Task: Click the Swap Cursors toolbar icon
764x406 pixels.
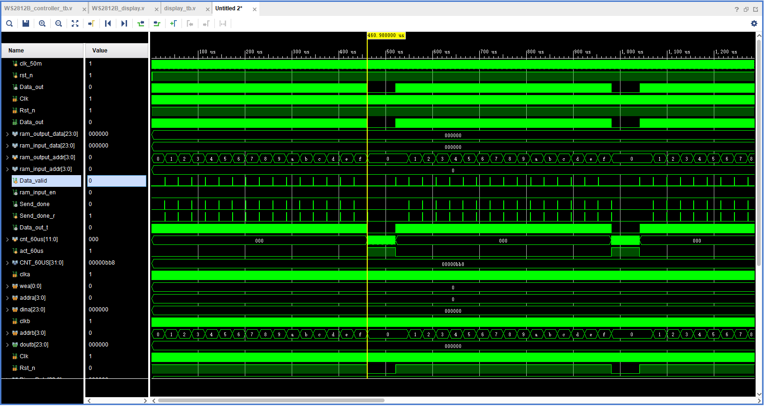Action: (x=223, y=23)
